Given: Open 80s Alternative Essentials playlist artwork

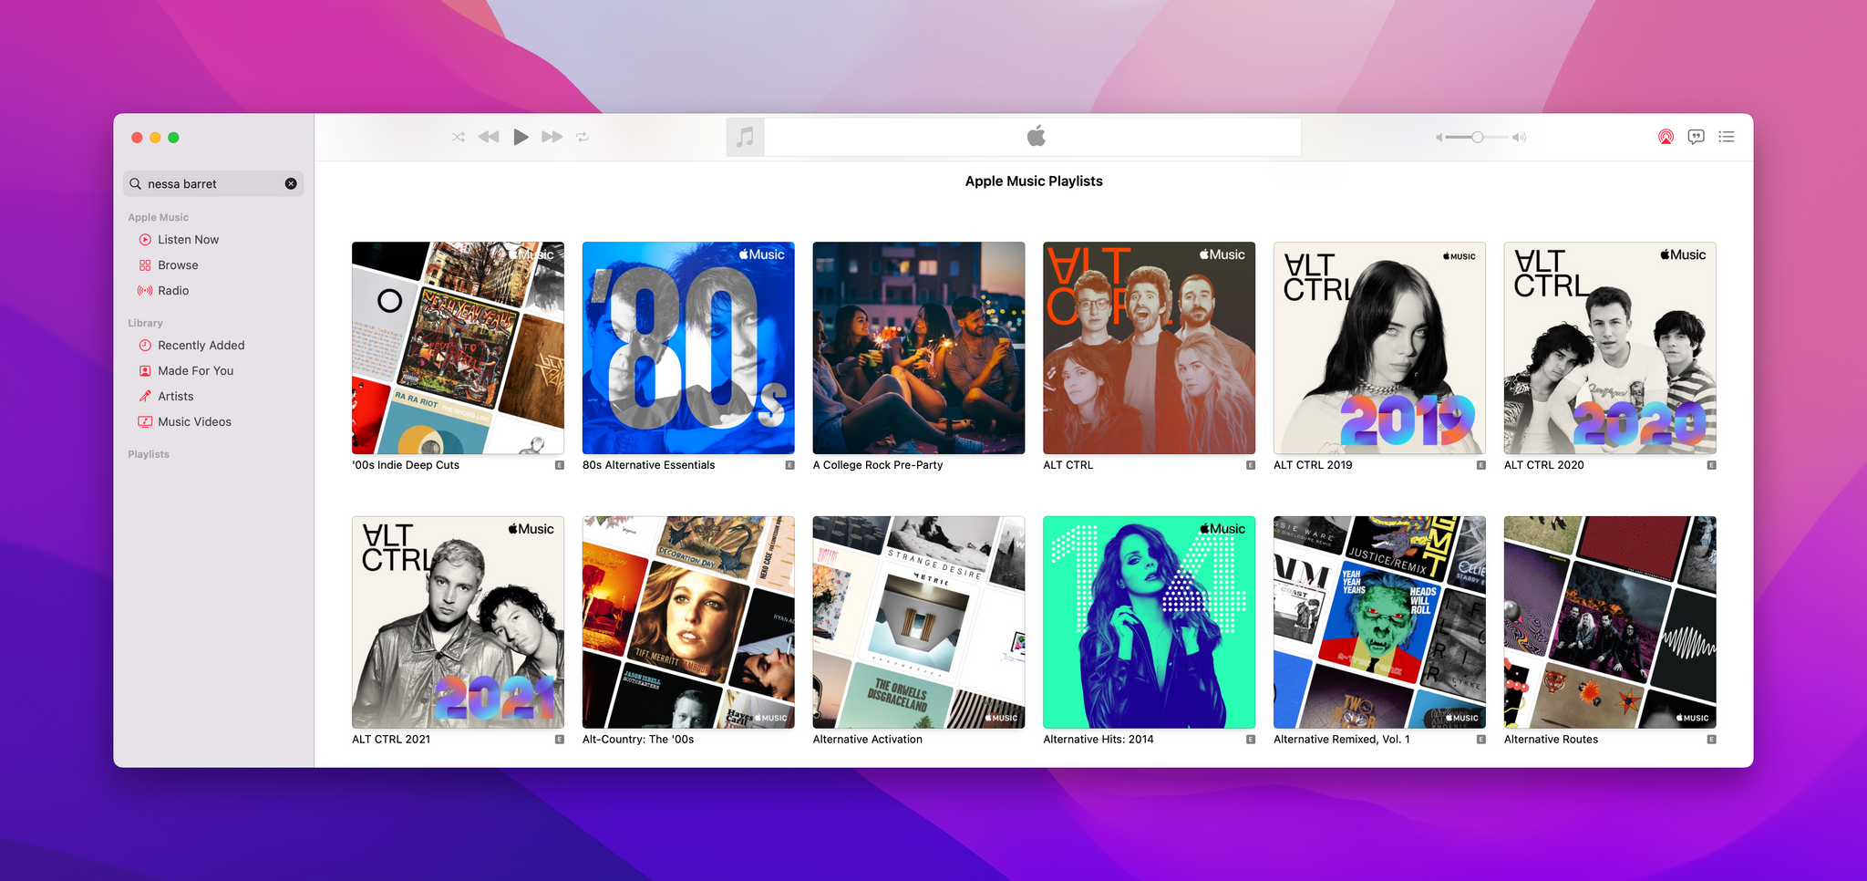Looking at the screenshot, I should 688,347.
